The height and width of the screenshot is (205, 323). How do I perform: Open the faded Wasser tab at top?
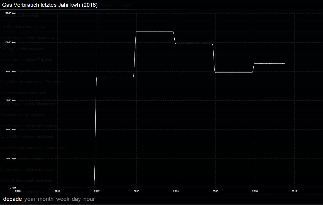[107, 5]
